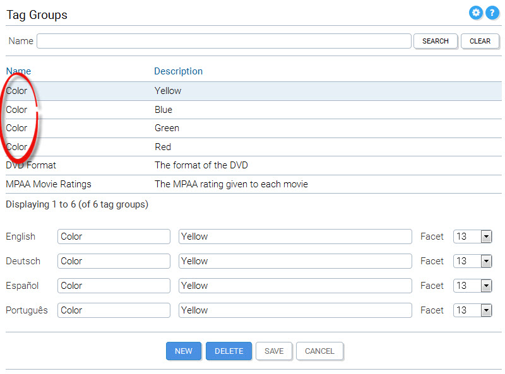Open the Español Facet dropdown

(472, 286)
